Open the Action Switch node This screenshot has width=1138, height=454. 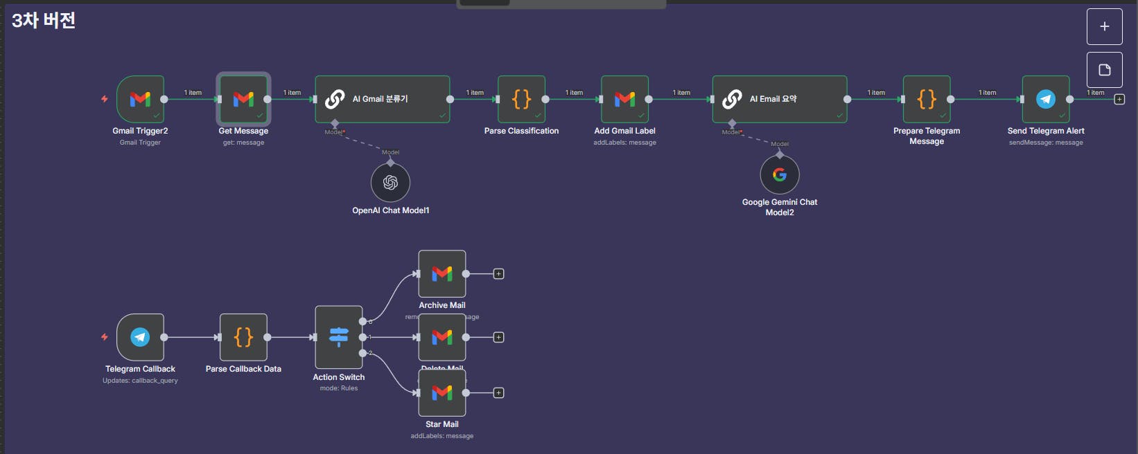point(339,337)
